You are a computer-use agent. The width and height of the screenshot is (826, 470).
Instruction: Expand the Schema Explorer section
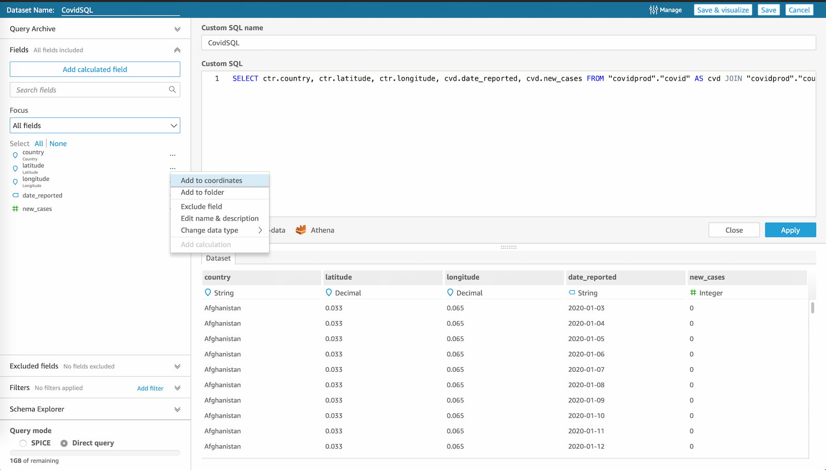click(177, 409)
